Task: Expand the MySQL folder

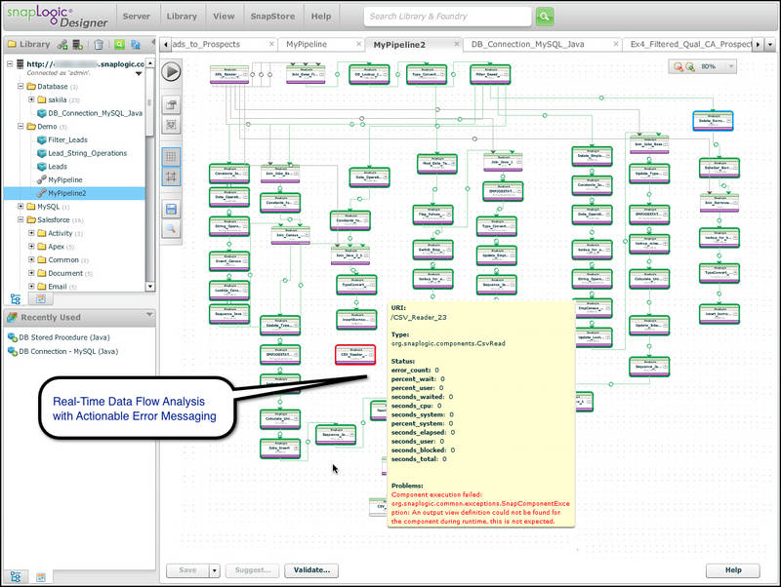Action: coord(21,206)
